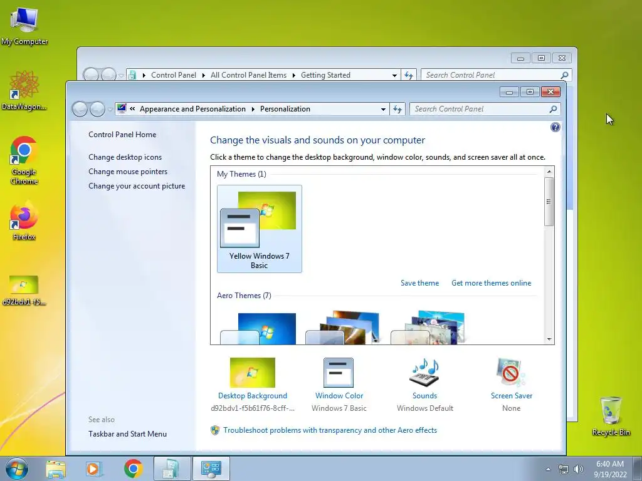Click the network tray icon
Image resolution: width=642 pixels, height=481 pixels.
(564, 469)
